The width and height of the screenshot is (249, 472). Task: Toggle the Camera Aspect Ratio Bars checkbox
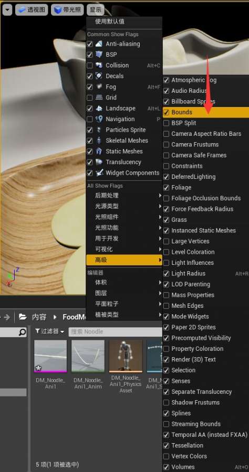[166, 134]
